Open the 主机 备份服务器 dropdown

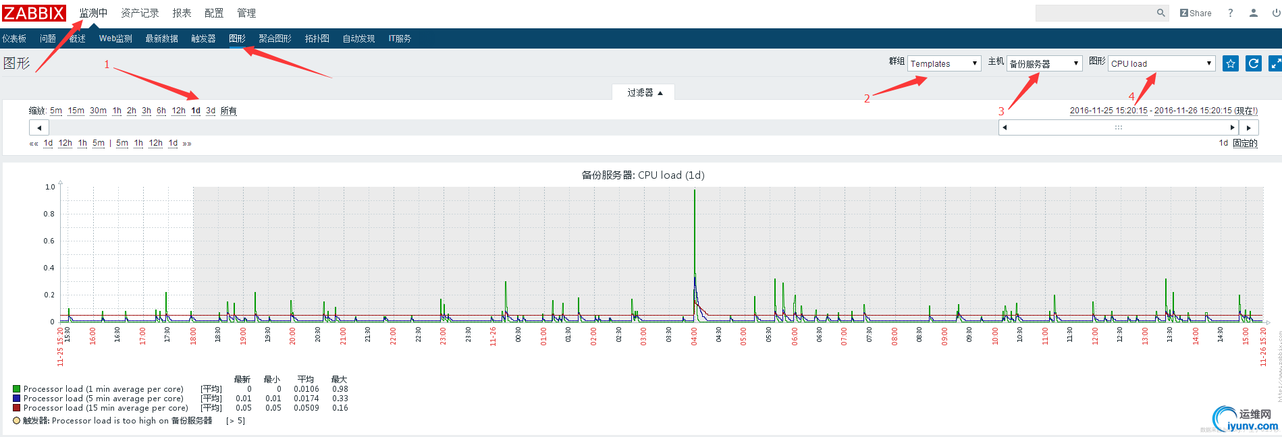[1044, 63]
